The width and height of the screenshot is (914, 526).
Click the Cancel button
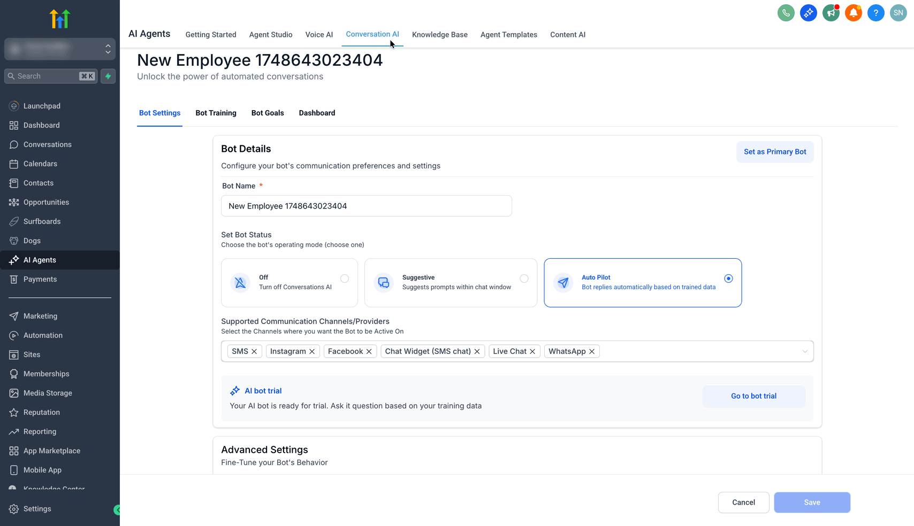pos(743,502)
